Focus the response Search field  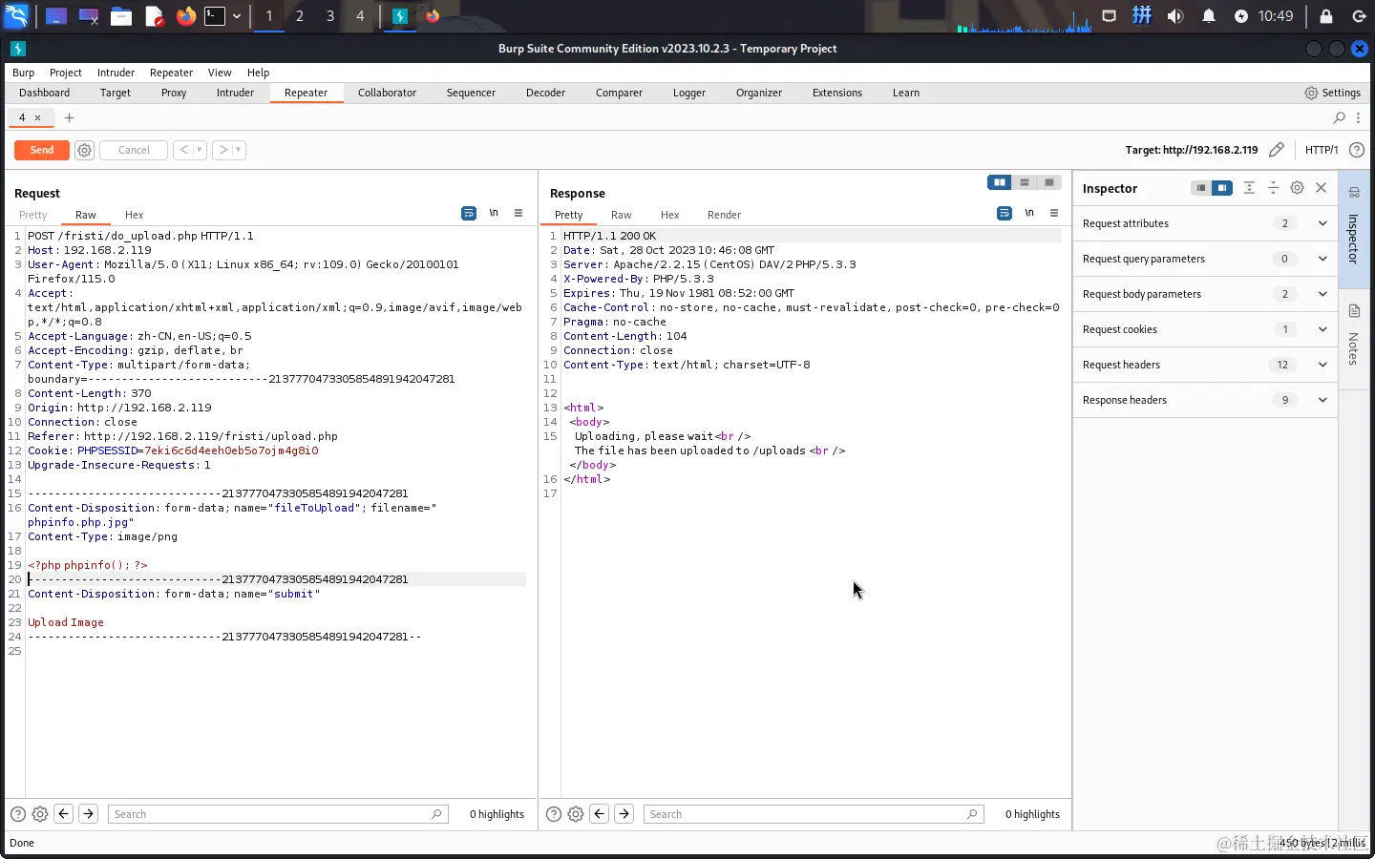814,814
